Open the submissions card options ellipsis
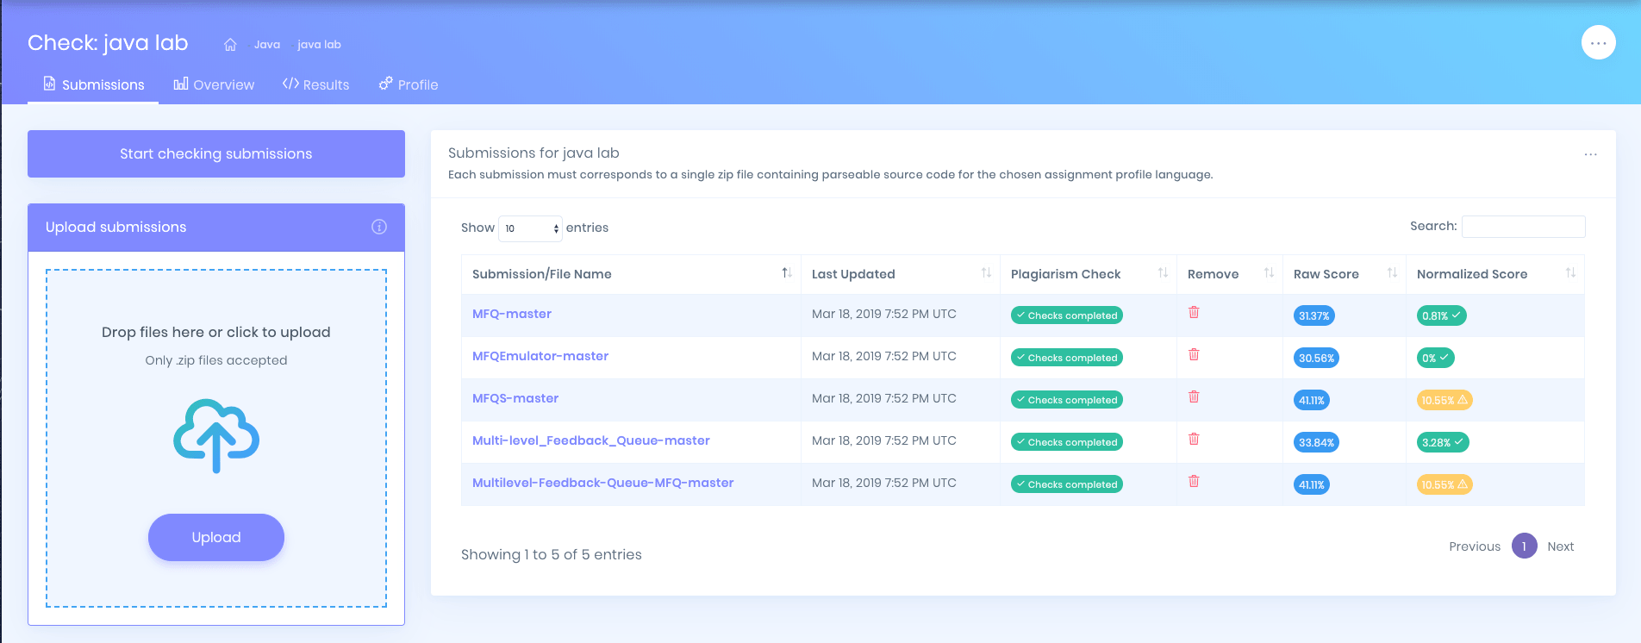The image size is (1641, 643). [1590, 154]
